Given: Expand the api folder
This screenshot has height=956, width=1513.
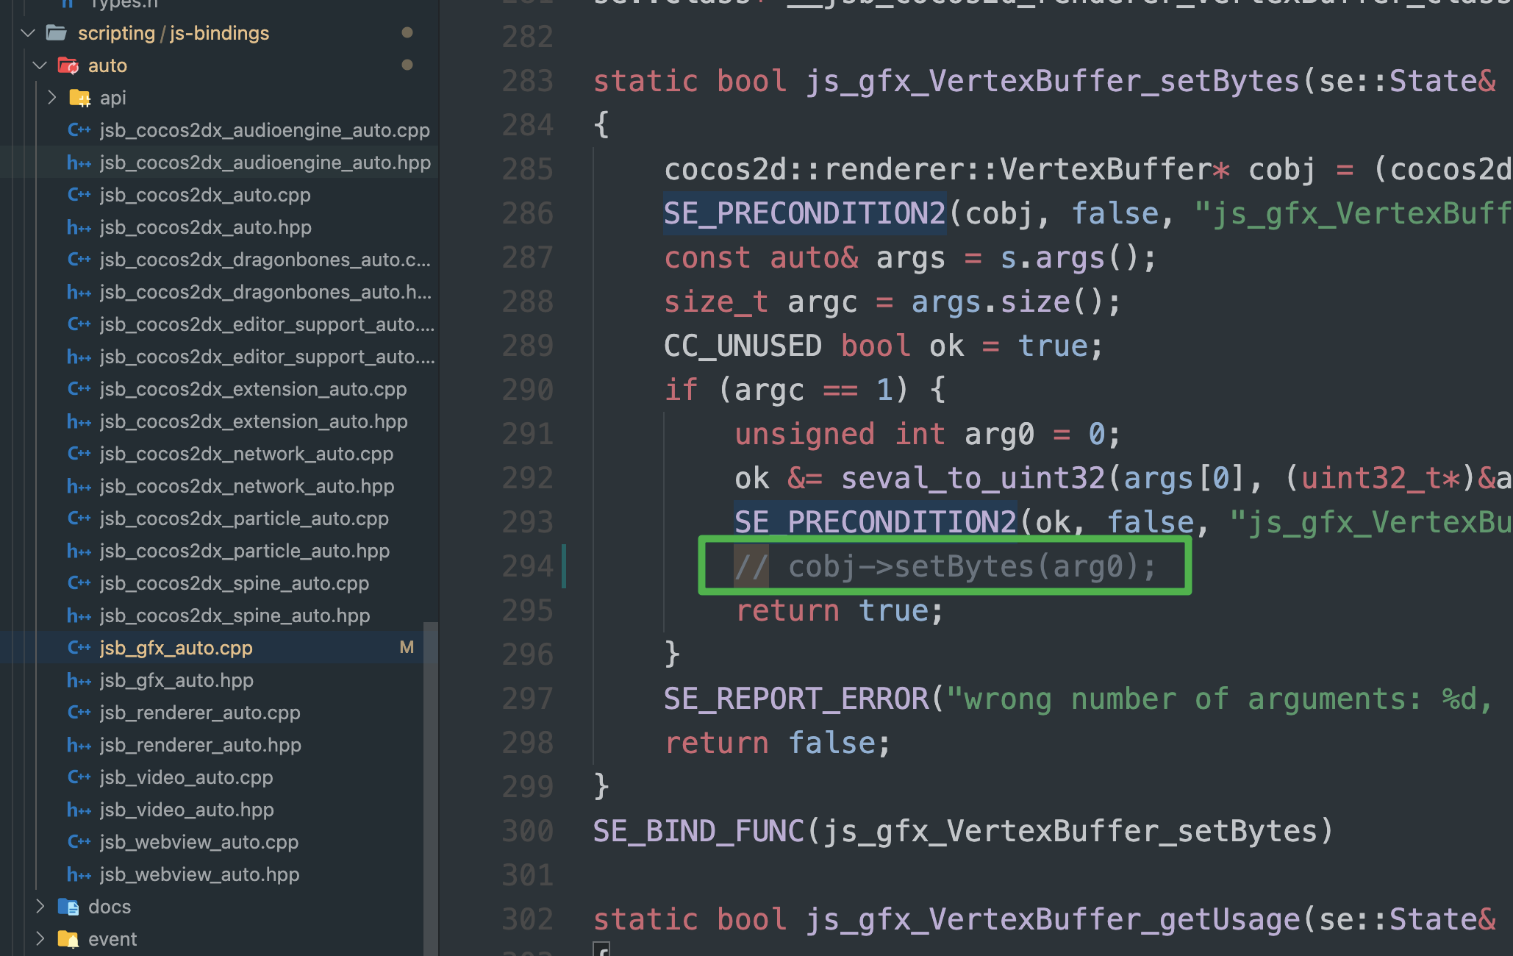Looking at the screenshot, I should click(x=51, y=97).
